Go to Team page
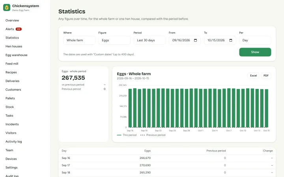Screen dimensions: 284x177 tap(9, 150)
